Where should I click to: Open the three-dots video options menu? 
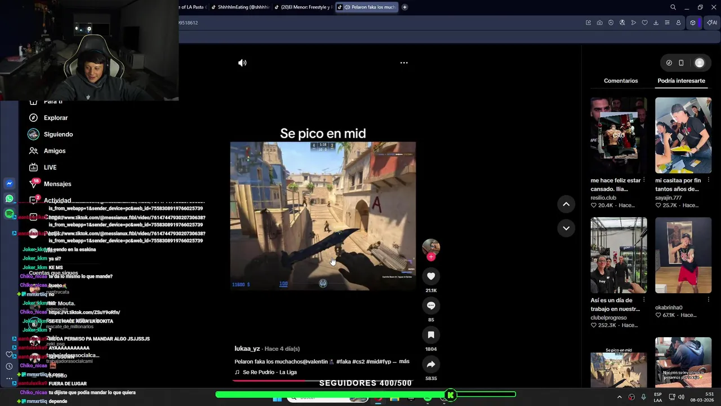coord(404,63)
